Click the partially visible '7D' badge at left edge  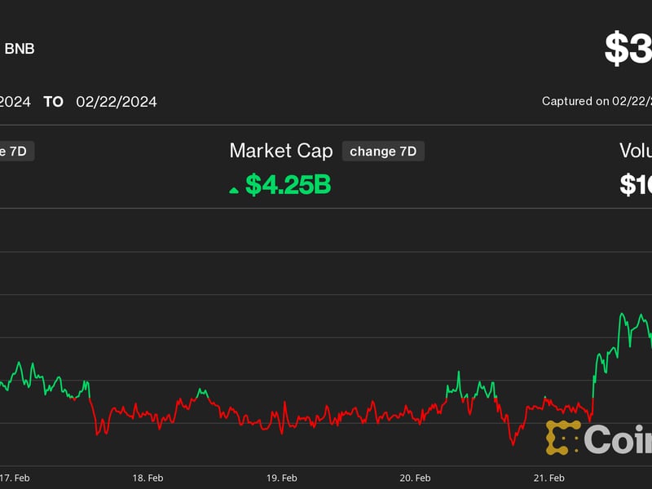(16, 151)
